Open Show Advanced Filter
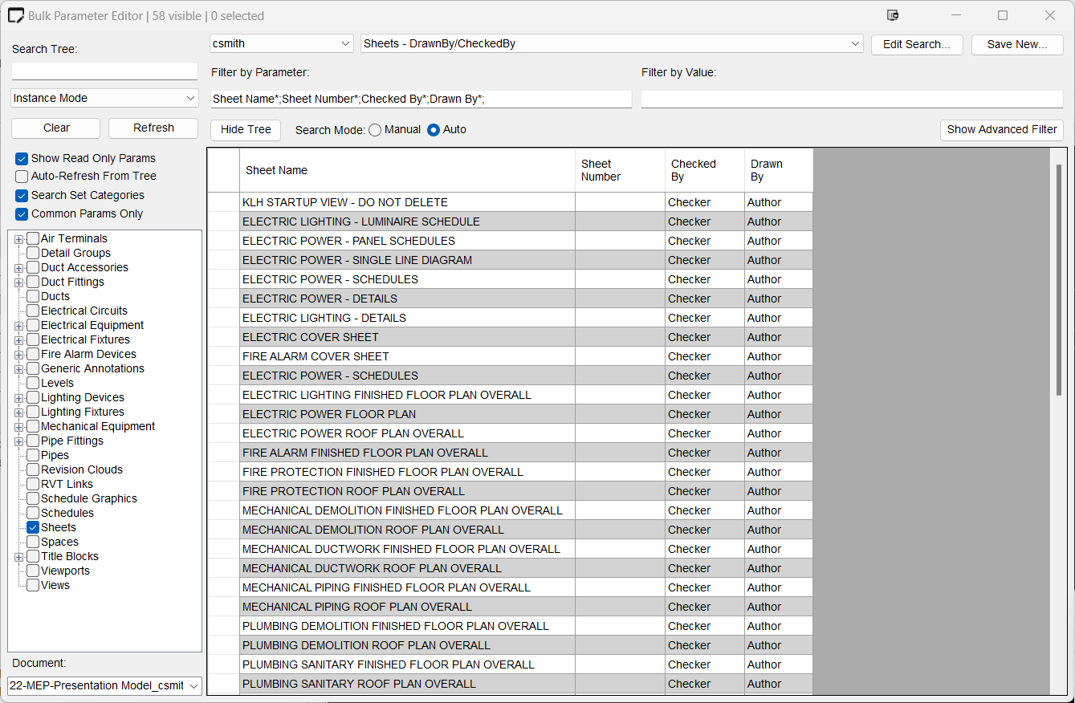1075x703 pixels. click(1002, 130)
